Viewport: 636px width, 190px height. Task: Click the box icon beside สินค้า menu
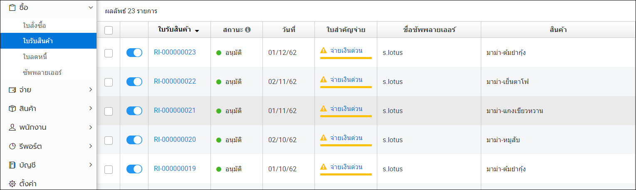click(12, 109)
